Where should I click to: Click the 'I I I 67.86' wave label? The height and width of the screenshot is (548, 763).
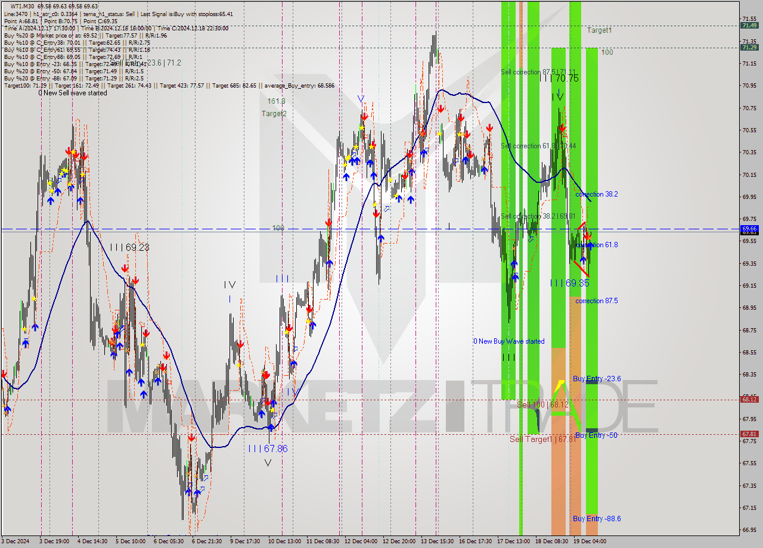[x=268, y=449]
